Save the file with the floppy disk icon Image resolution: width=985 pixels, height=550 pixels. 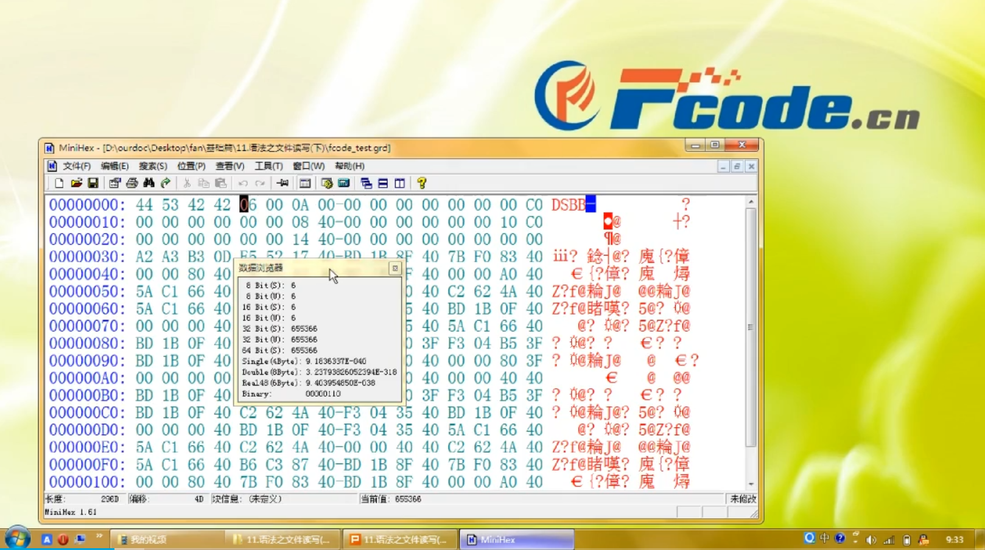(93, 183)
